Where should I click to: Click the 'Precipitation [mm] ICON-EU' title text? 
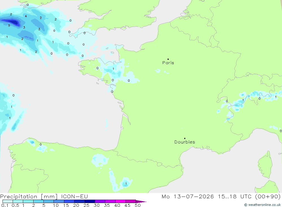[x=44, y=196]
